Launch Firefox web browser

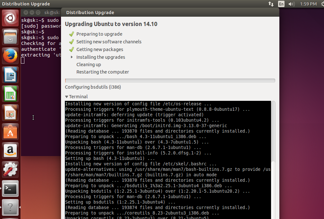(x=10, y=56)
